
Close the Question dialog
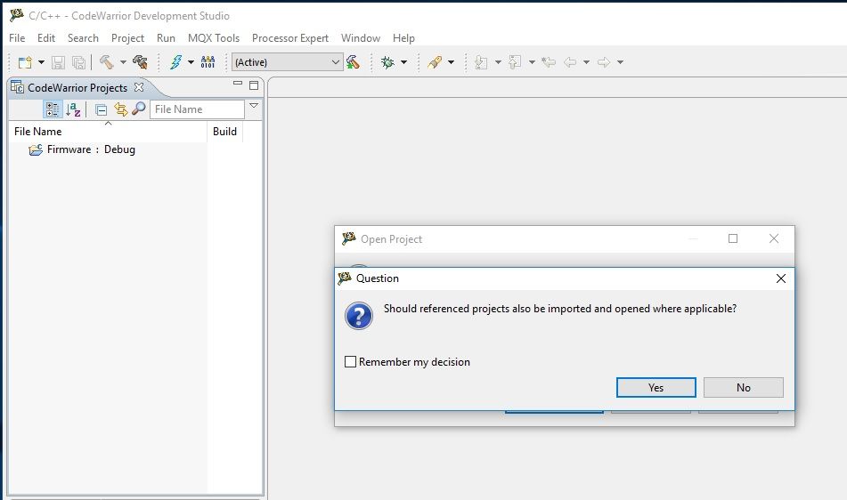[780, 278]
